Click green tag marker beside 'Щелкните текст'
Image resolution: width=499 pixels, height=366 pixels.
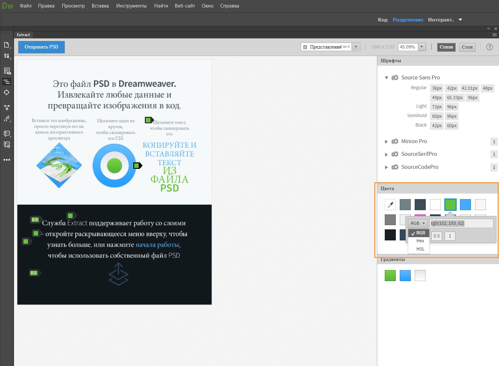coord(149,120)
